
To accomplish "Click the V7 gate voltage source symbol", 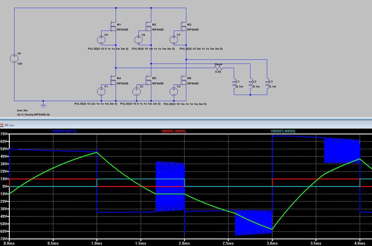I will [174, 40].
